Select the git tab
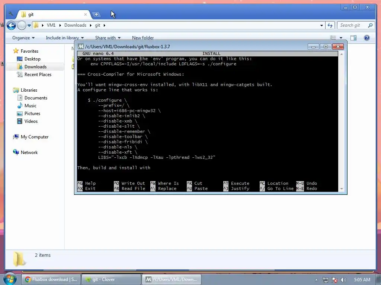381x285 pixels. click(x=54, y=14)
